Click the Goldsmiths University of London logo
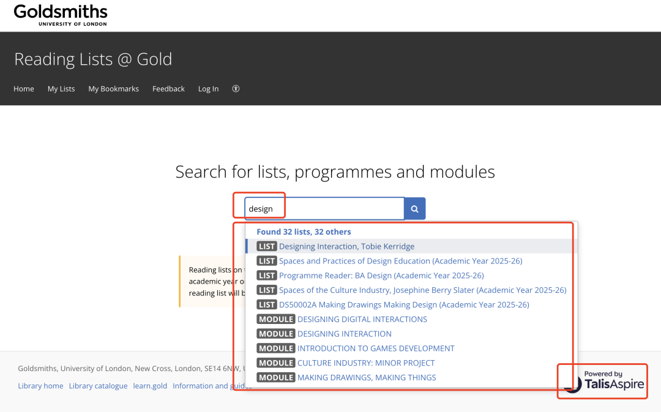The image size is (661, 412). tap(61, 15)
